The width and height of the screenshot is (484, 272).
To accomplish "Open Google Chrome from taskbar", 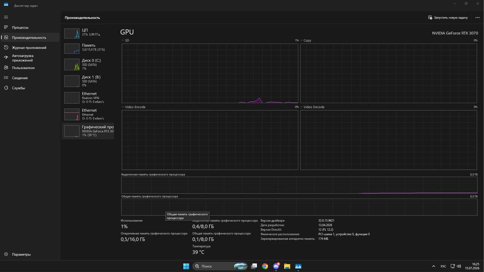I will [265, 266].
